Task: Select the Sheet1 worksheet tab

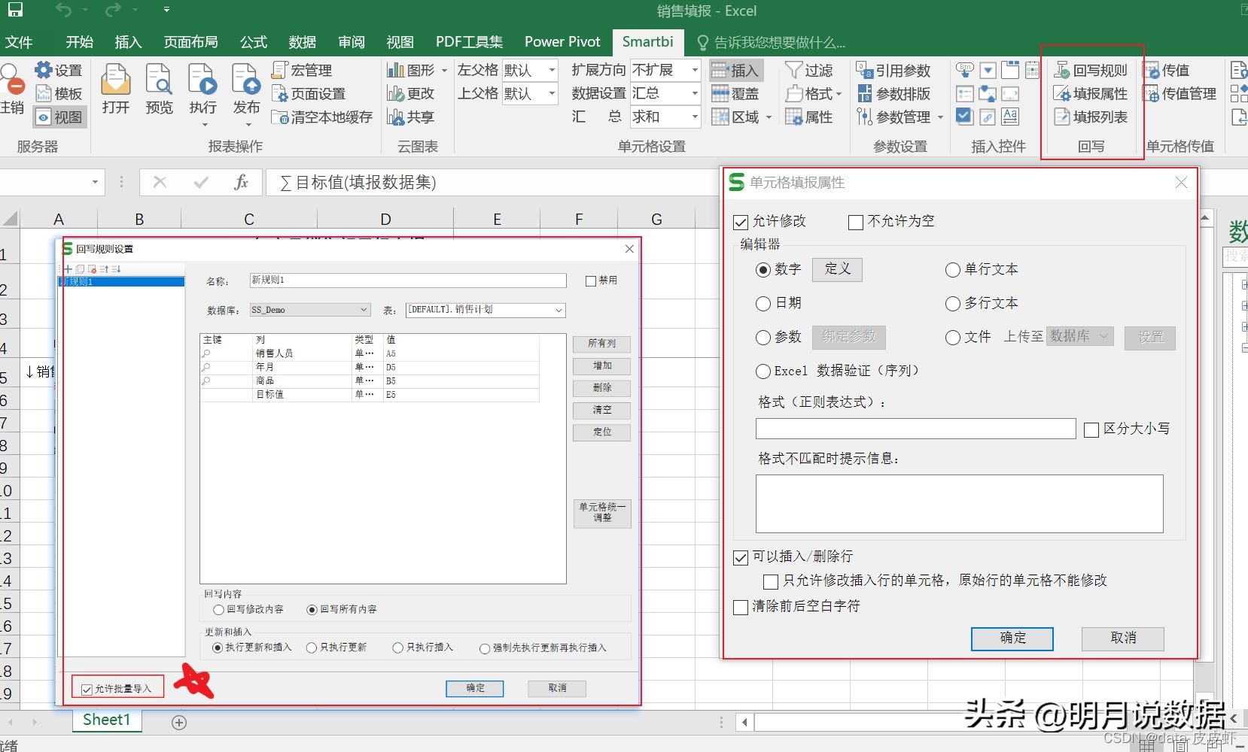Action: pyautogui.click(x=106, y=720)
